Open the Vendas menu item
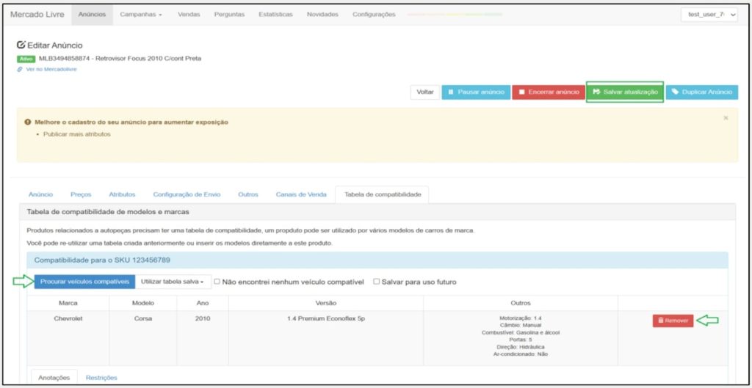 tap(189, 15)
